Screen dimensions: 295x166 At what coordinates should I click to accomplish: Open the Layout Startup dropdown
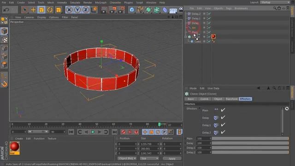click(275, 2)
